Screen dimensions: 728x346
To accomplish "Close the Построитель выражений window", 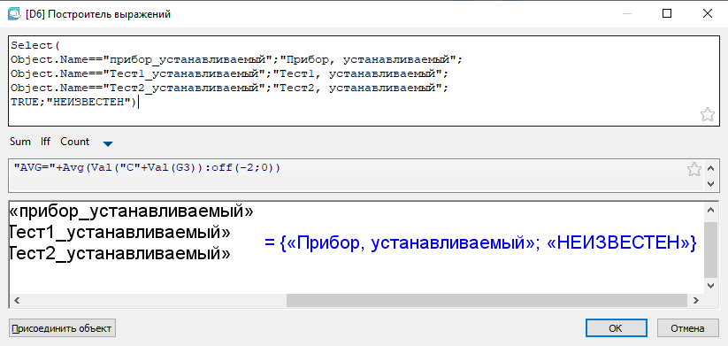I will coord(707,14).
